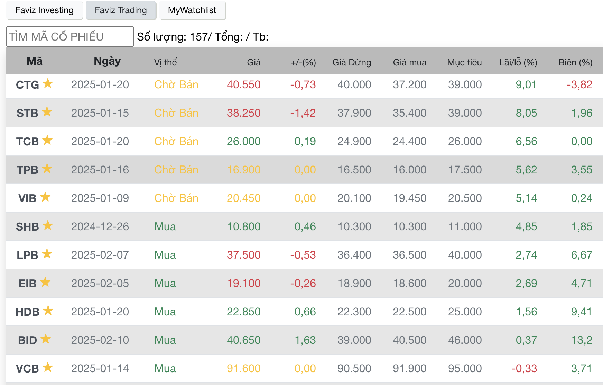603x385 pixels.
Task: Click margin value -3,82 in CTG row
Action: 580,85
